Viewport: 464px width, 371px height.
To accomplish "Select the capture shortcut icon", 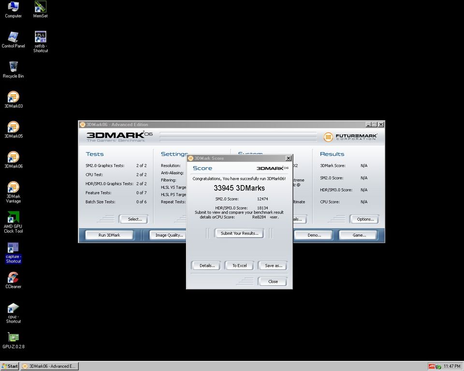I will (14, 253).
